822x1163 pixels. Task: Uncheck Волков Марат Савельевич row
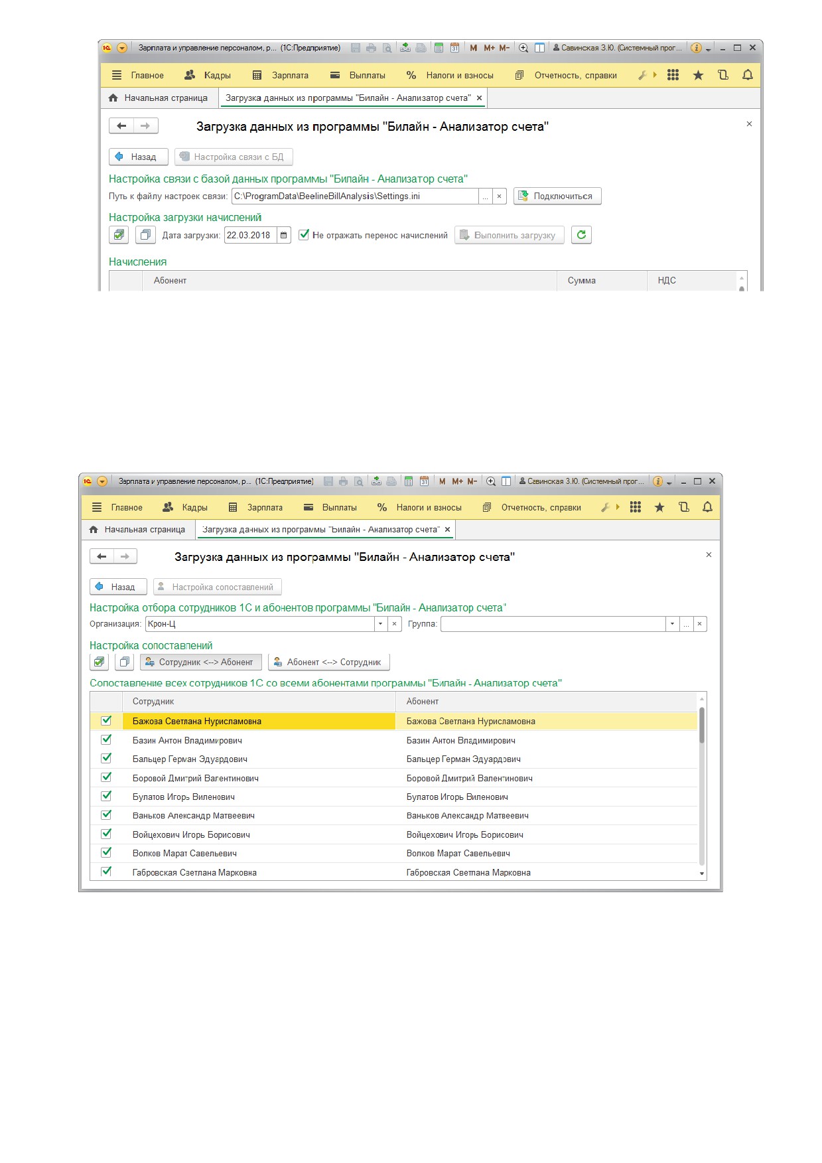[106, 852]
